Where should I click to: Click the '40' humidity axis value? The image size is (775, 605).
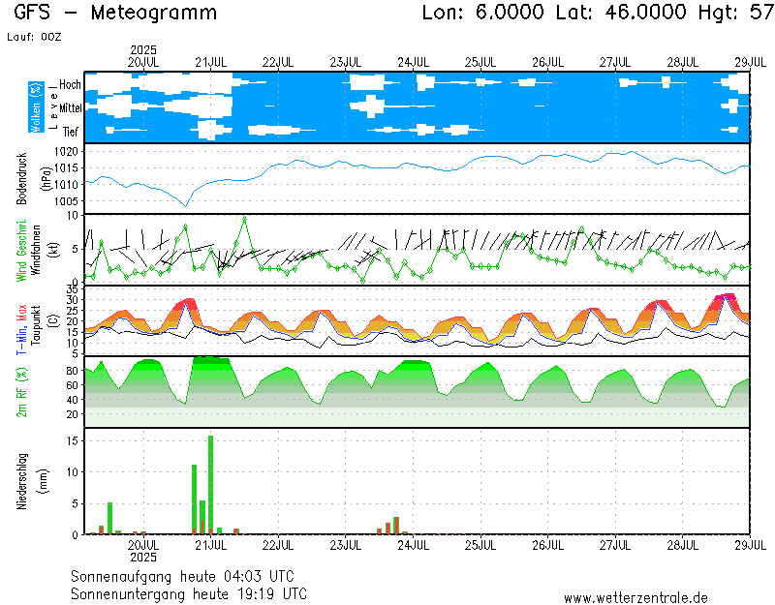point(72,400)
